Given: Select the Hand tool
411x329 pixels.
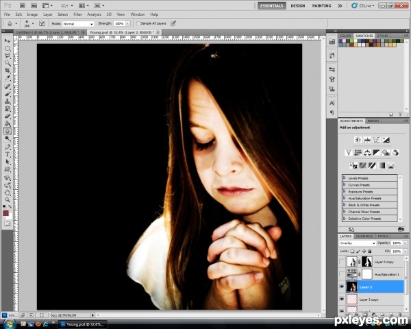Looking at the screenshot, I should (x=8, y=193).
